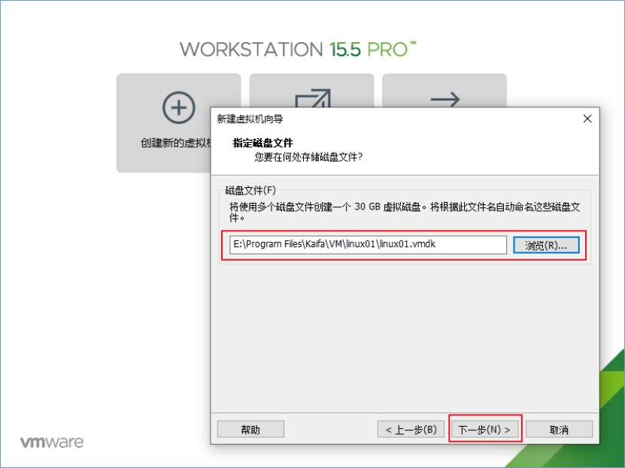Click the 指定磁盘文件 heading text

[263, 143]
